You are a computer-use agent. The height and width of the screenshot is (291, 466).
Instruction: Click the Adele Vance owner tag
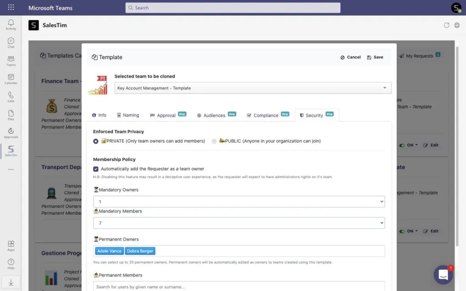pos(109,251)
